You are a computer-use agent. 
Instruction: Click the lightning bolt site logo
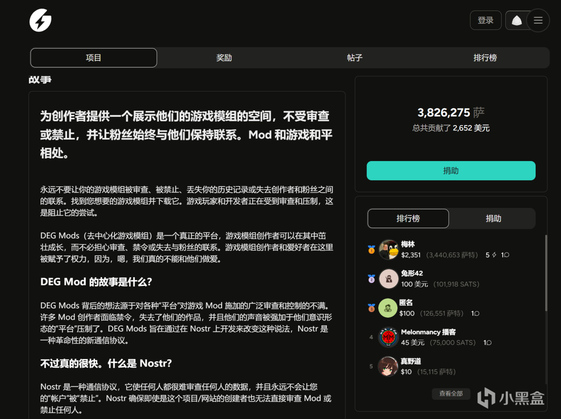tap(40, 21)
